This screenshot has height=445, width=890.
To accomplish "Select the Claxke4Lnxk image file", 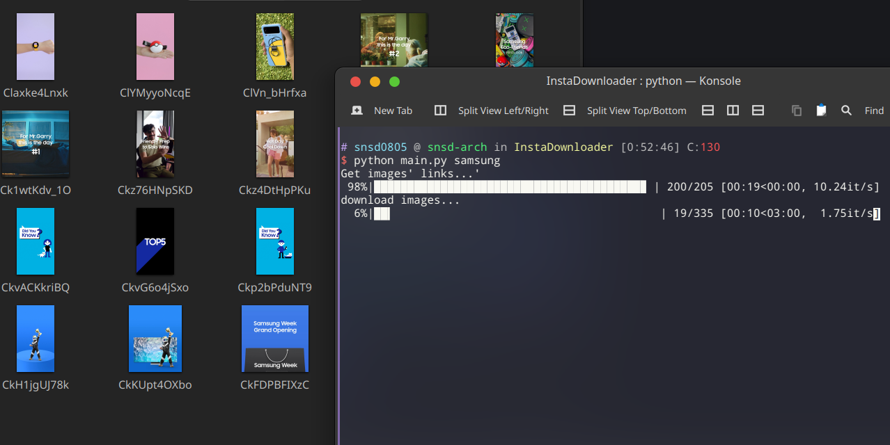I will (x=36, y=47).
